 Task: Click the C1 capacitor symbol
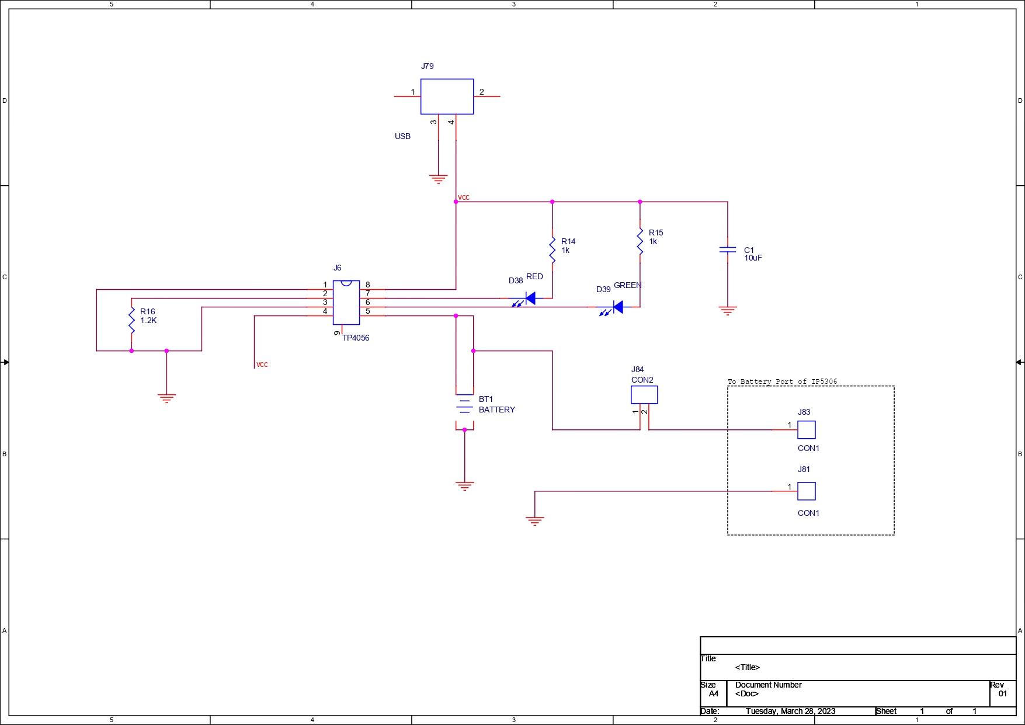(x=728, y=250)
